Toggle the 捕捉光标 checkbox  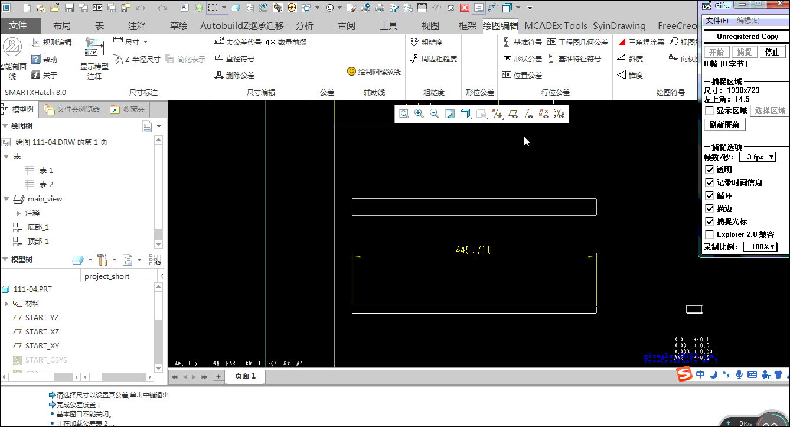click(x=709, y=221)
